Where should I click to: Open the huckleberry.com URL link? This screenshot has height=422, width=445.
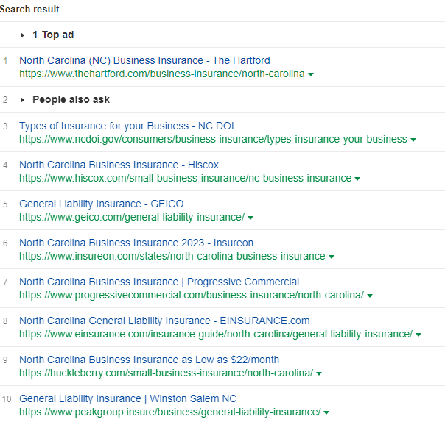click(x=166, y=373)
